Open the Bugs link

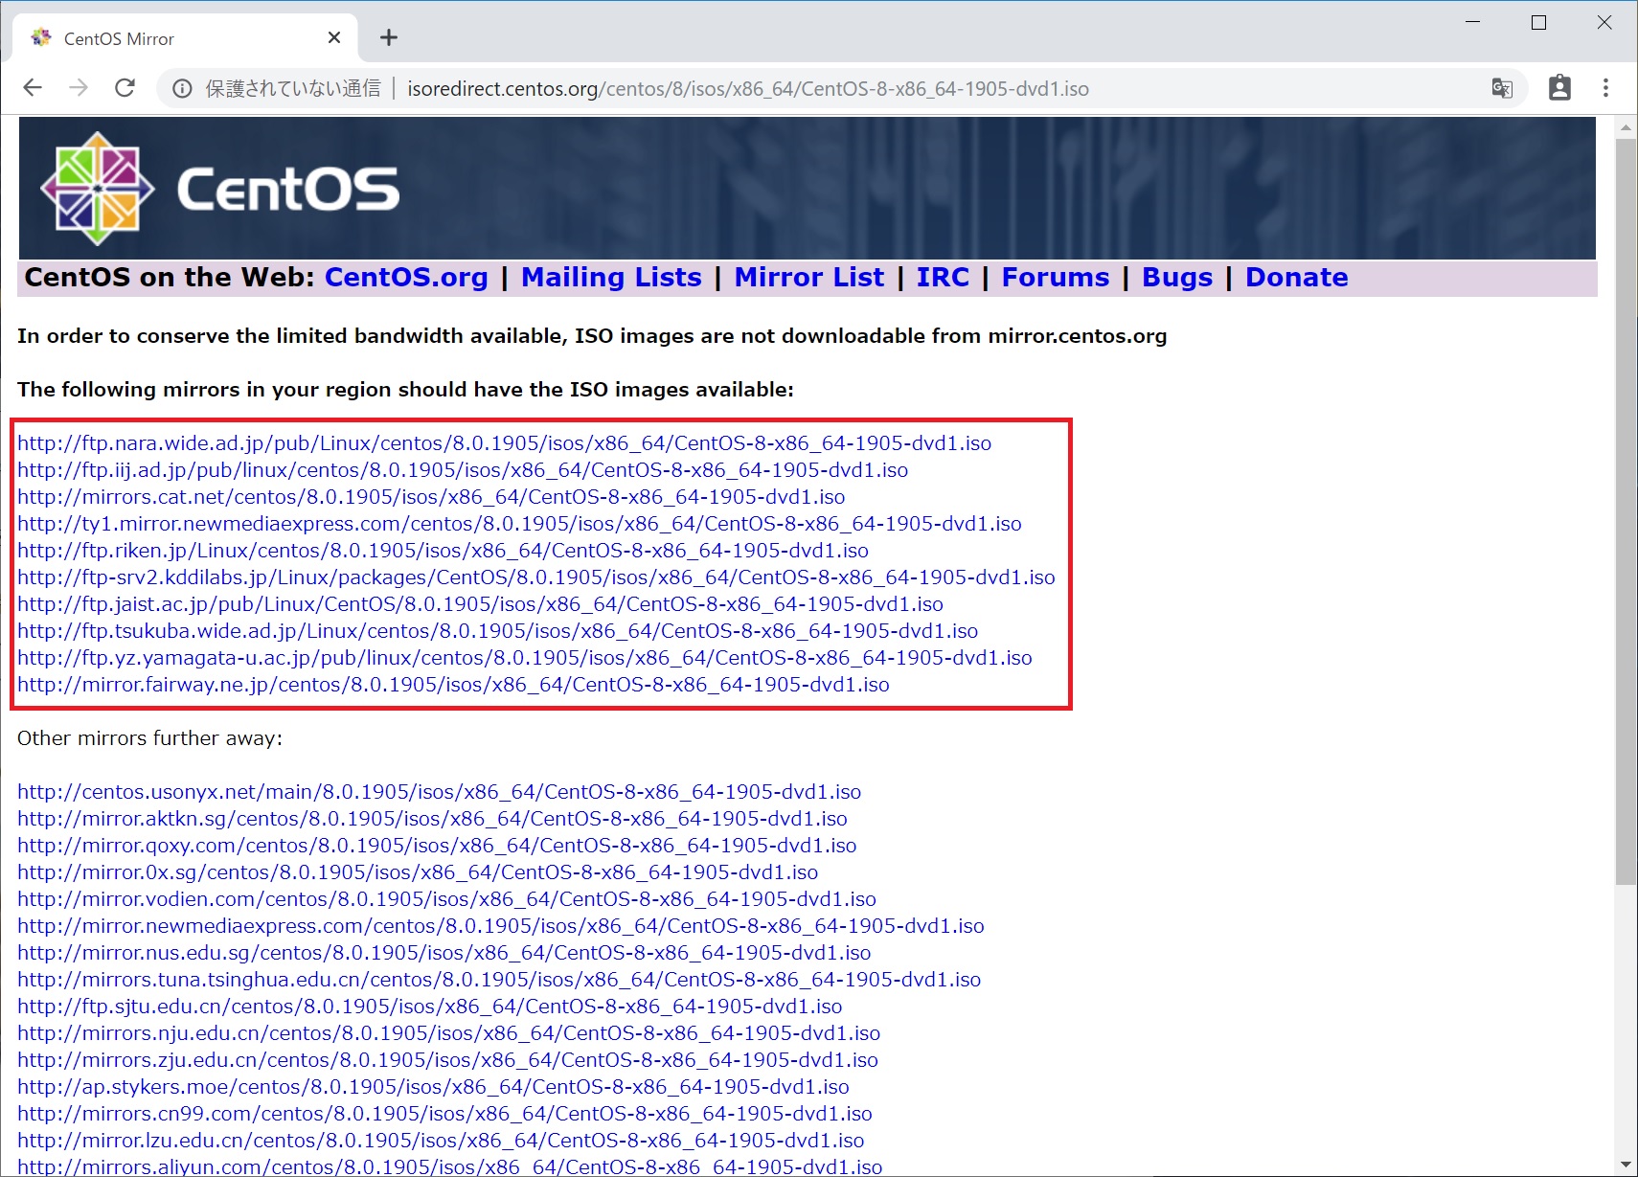(1177, 278)
